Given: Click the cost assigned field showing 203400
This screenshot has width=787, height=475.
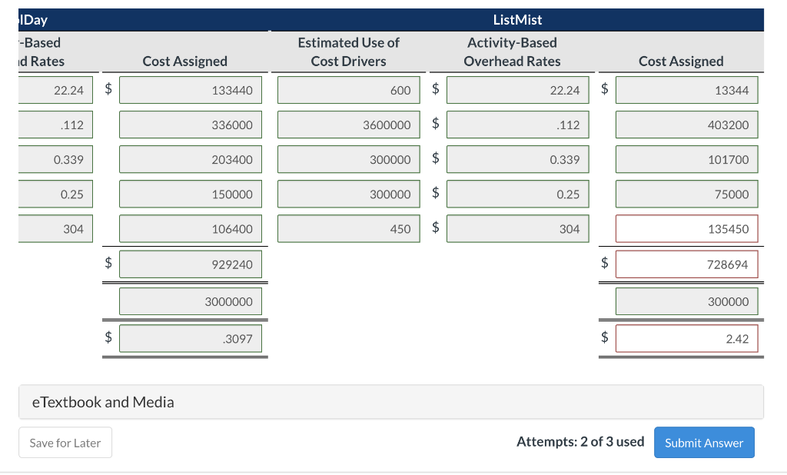Looking at the screenshot, I should [x=191, y=160].
